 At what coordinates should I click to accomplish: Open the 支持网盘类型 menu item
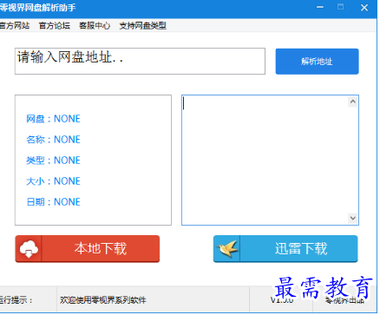[143, 26]
